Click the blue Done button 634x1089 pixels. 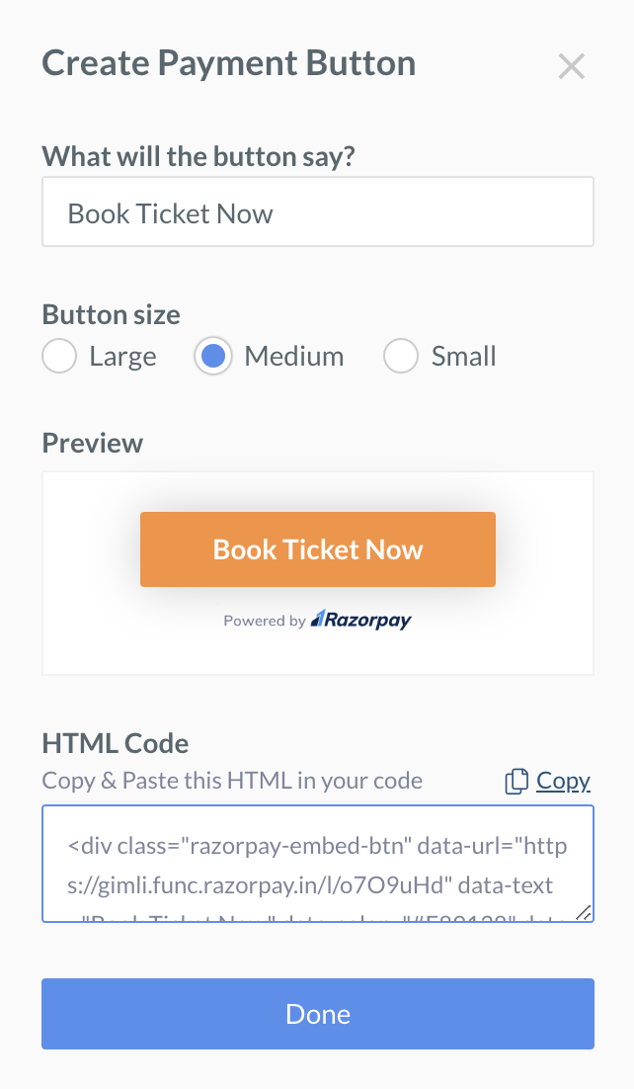pyautogui.click(x=318, y=1014)
